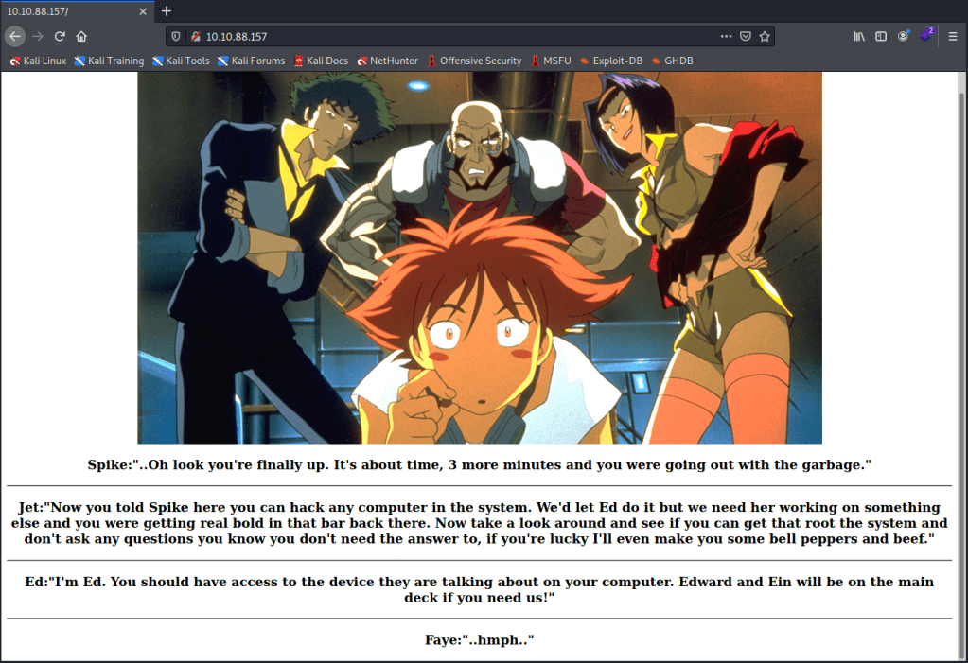Save page to Pocket
968x663 pixels.
click(746, 36)
